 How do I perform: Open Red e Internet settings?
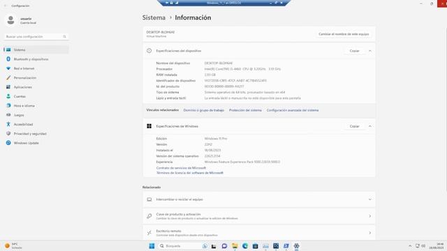tap(36, 68)
